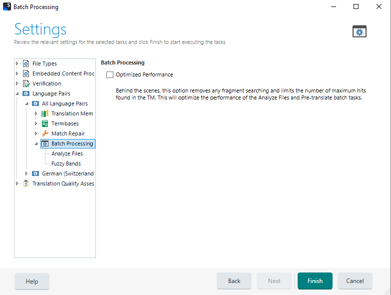Collapse the Batch Processing node arrow
The width and height of the screenshot is (391, 295).
click(36, 144)
